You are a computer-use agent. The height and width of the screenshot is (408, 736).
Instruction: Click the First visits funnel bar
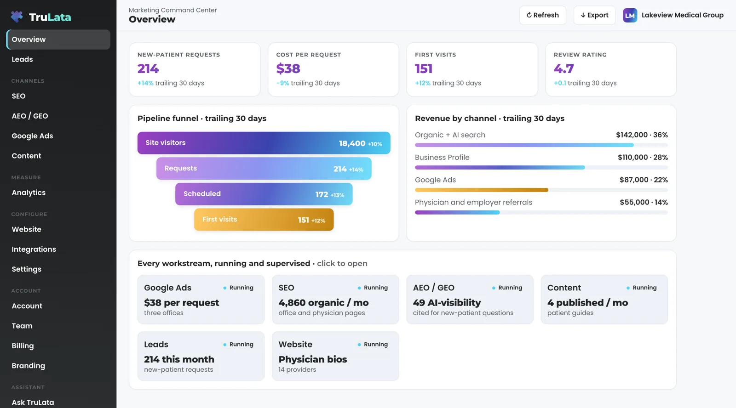[264, 220]
